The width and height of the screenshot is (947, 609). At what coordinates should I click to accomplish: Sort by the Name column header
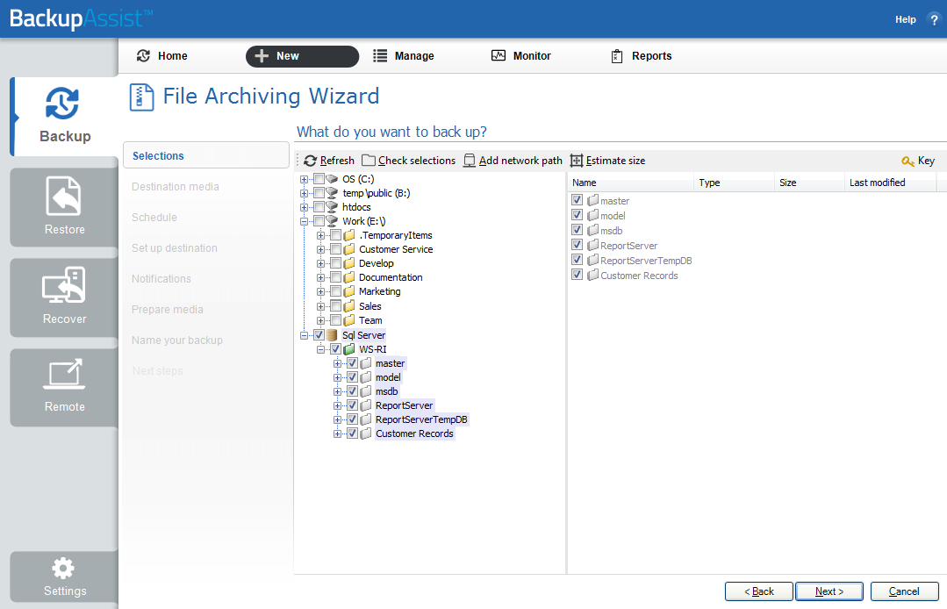tap(630, 183)
